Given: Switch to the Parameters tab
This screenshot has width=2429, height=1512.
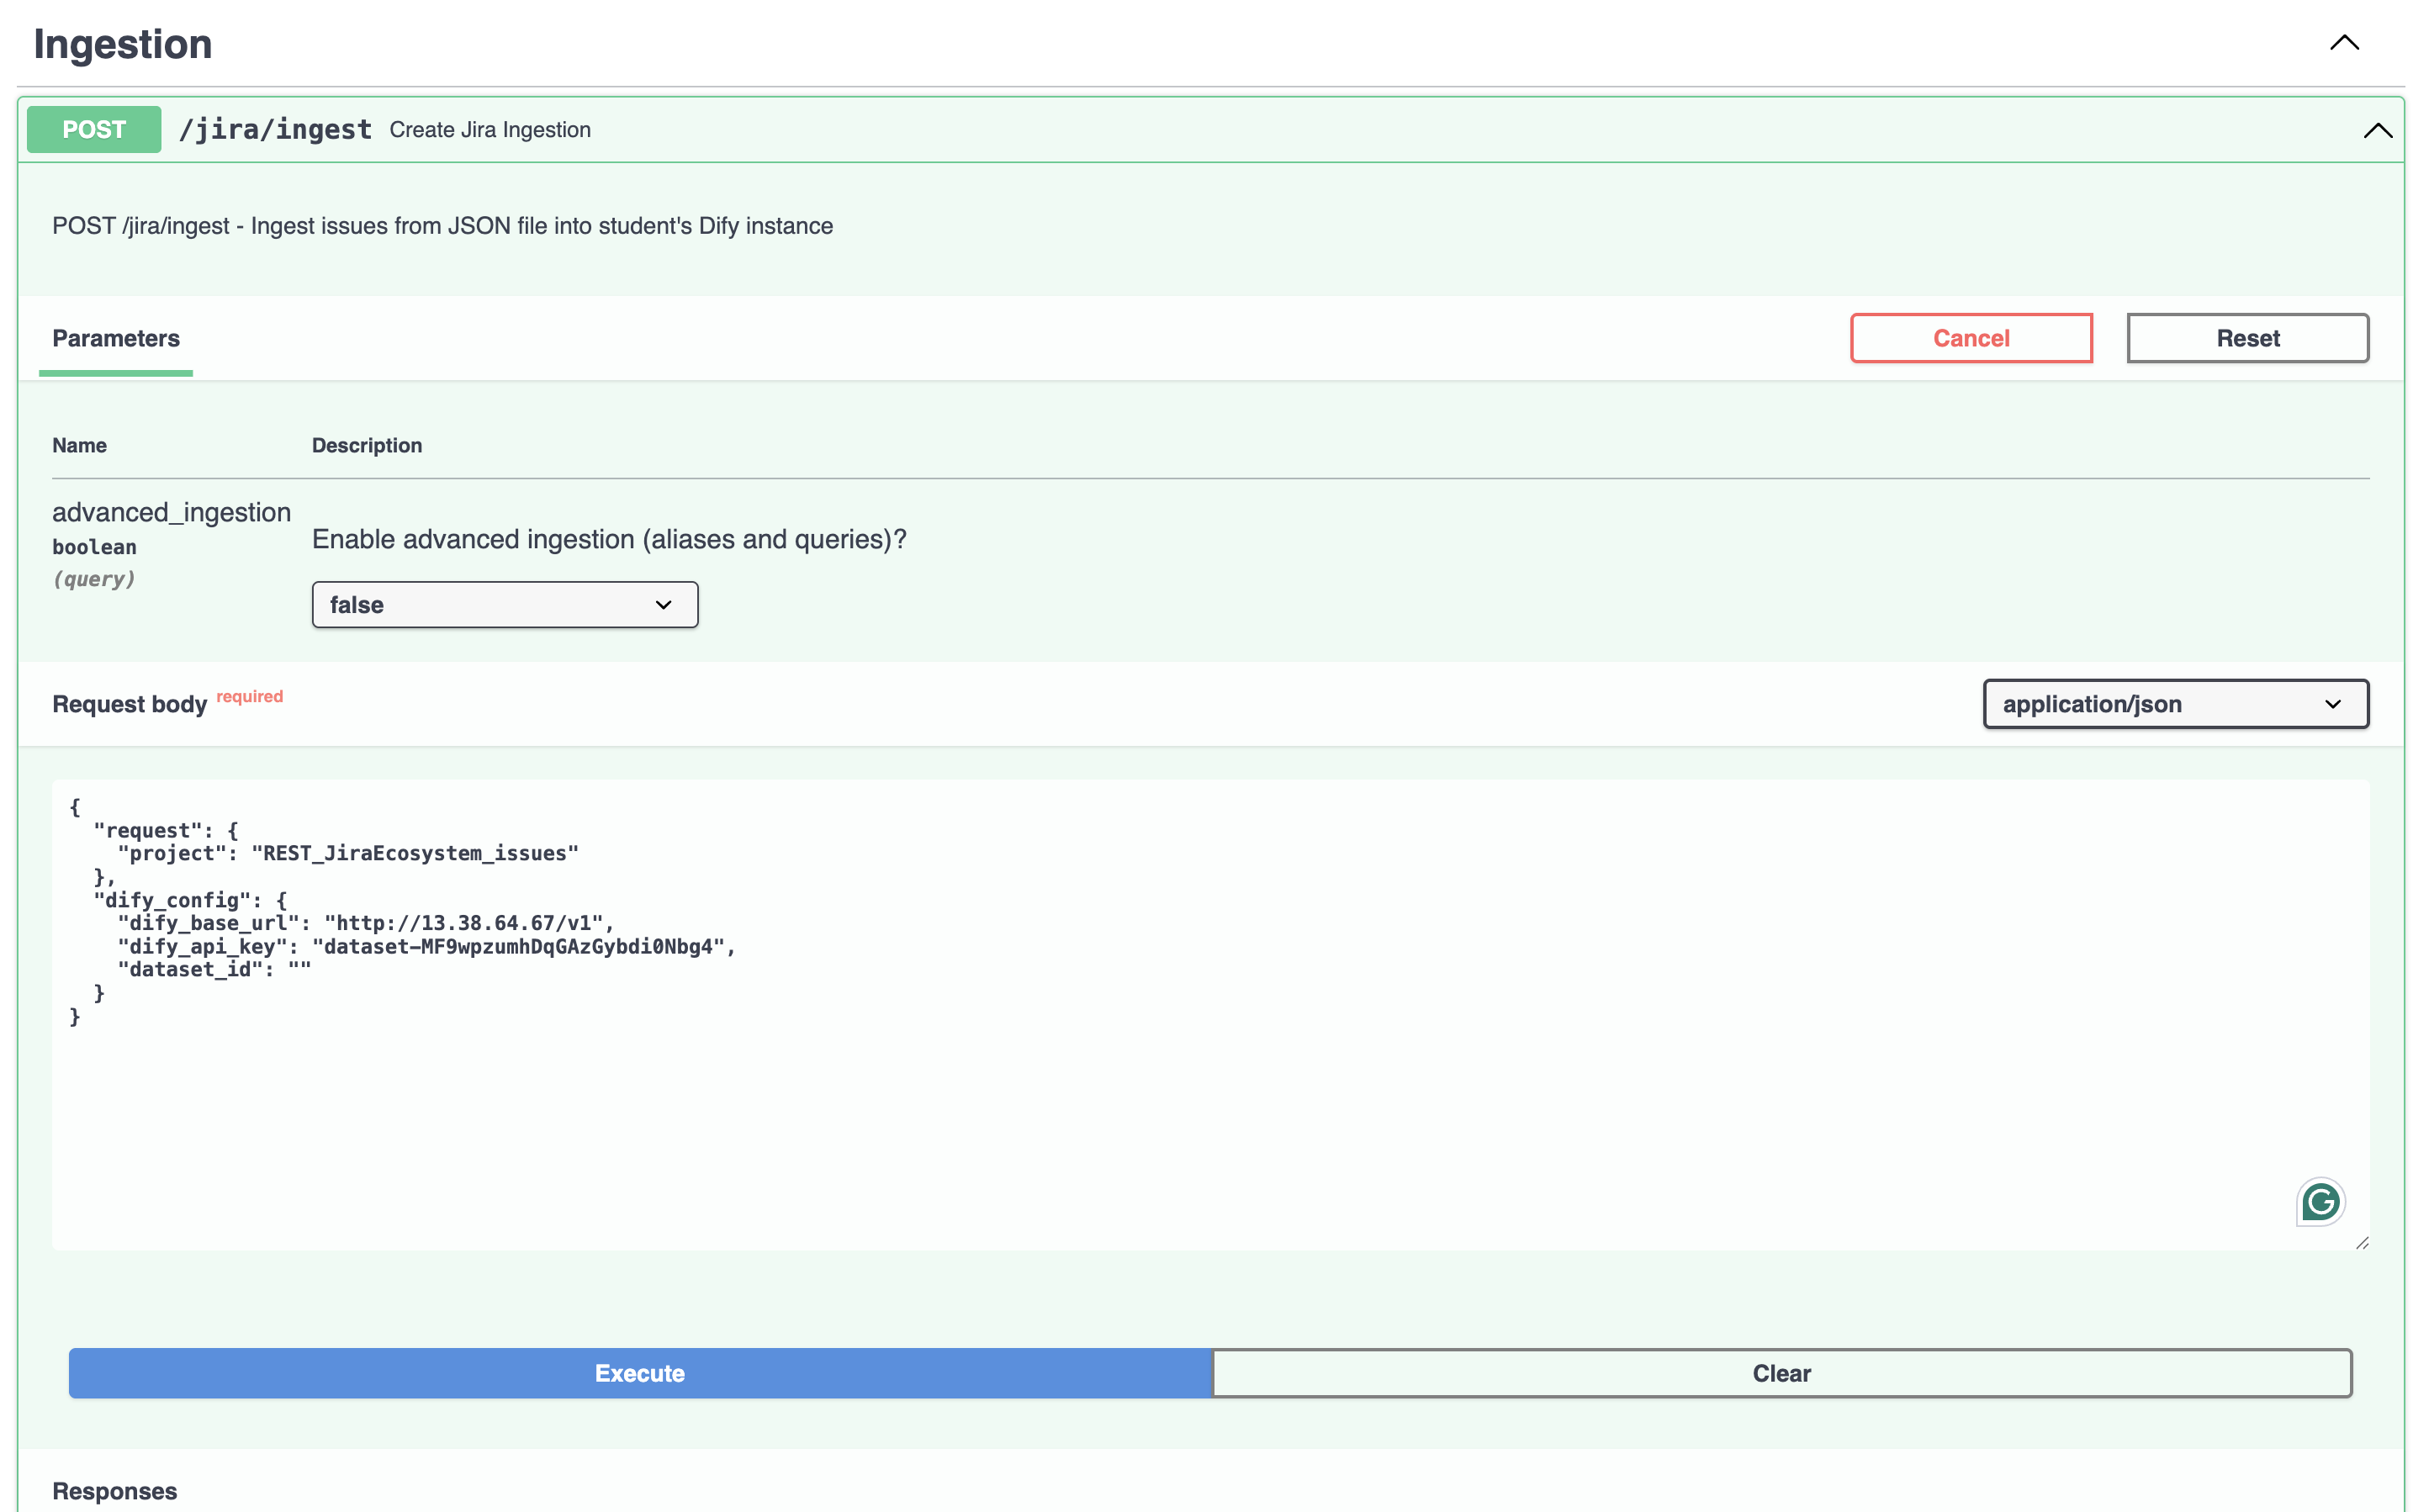Looking at the screenshot, I should coord(115,338).
